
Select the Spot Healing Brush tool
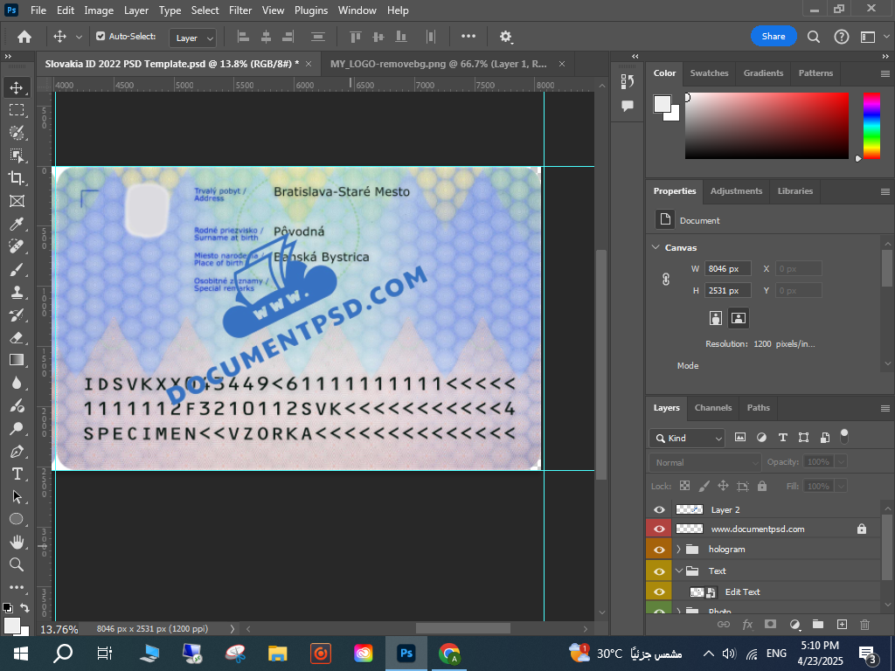tap(17, 246)
